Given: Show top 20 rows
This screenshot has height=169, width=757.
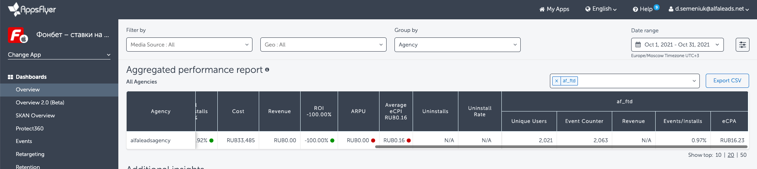Looking at the screenshot, I should (731, 155).
